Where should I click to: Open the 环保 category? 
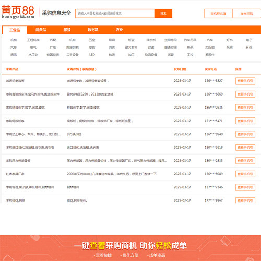click(249, 48)
